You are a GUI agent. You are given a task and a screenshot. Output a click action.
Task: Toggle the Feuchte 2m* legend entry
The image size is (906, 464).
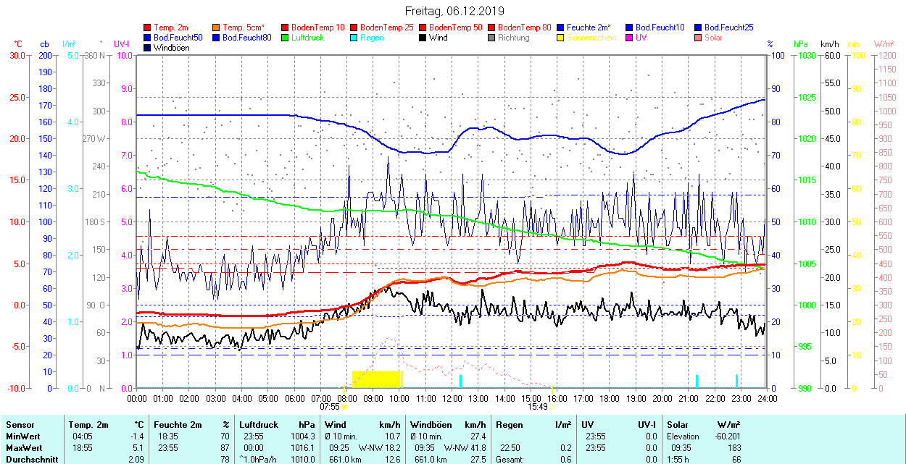pos(589,28)
